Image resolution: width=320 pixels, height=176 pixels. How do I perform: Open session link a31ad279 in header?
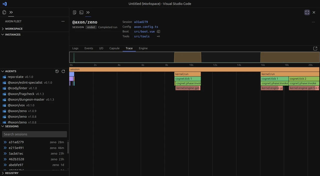[141, 22]
